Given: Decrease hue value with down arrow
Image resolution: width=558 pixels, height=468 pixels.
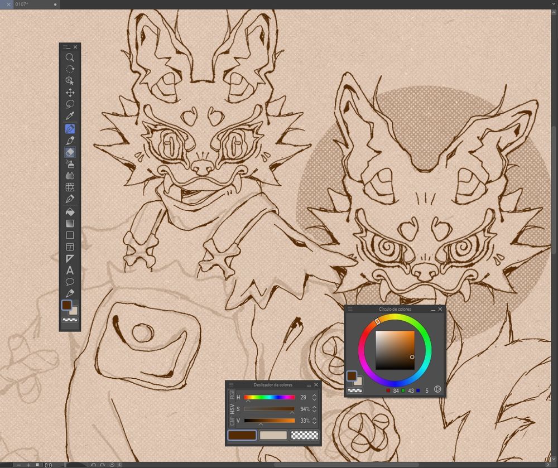Looking at the screenshot, I should pos(315,399).
